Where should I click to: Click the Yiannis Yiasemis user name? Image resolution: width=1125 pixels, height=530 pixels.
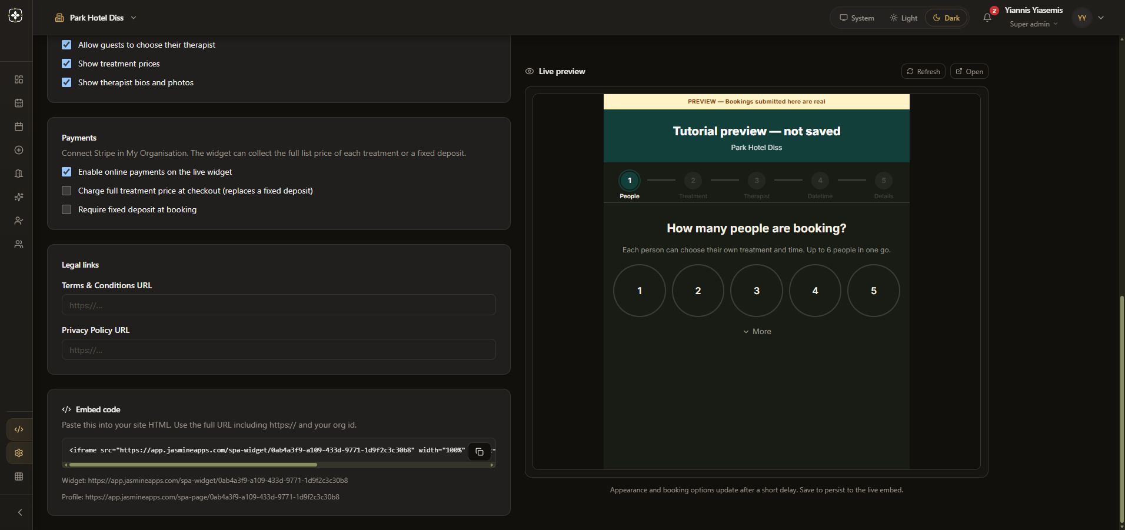point(1033,10)
